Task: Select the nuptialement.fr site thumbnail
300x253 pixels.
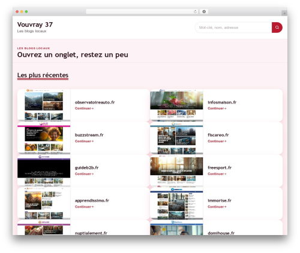Action: pos(44,228)
